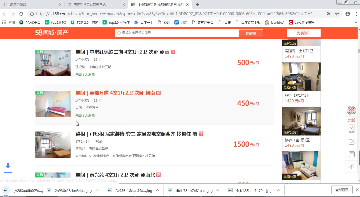Click the 全部显示 downloads button
Viewport: 360px width, 197px height.
[342, 190]
